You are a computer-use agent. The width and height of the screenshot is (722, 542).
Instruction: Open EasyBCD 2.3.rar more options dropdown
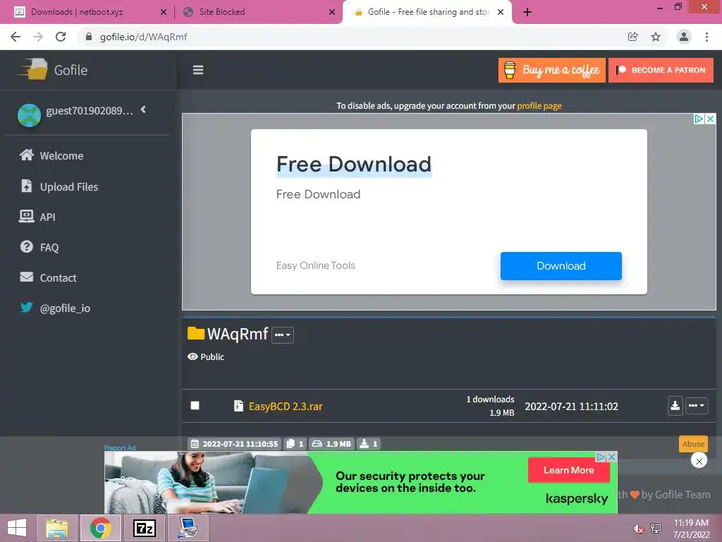click(696, 406)
